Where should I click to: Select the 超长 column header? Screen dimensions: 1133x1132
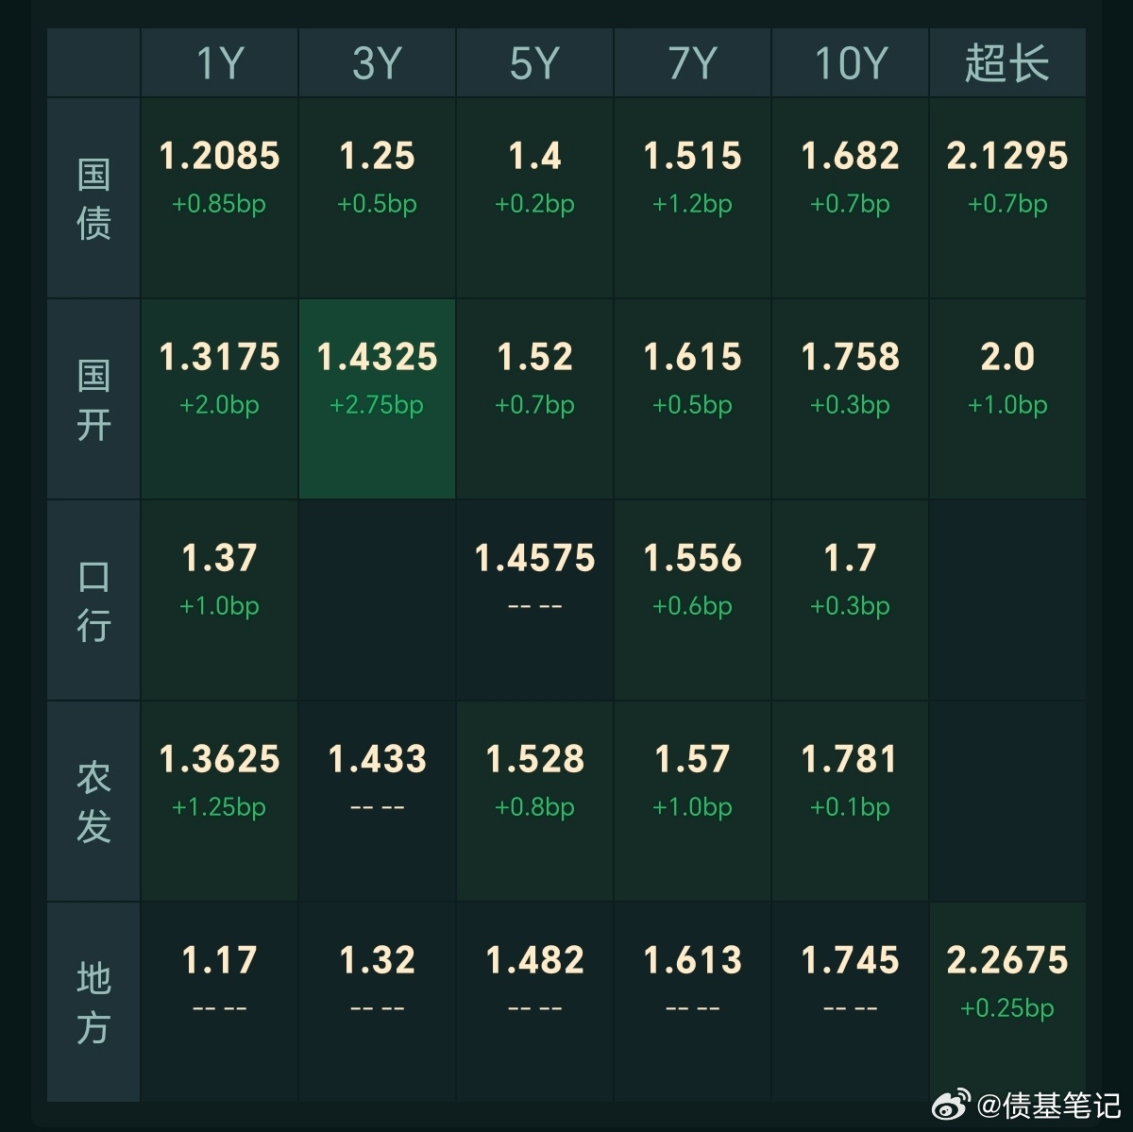click(x=1007, y=62)
